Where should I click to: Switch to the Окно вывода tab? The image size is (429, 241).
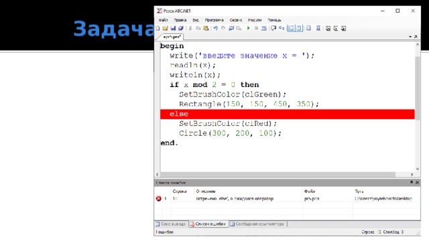(x=171, y=224)
